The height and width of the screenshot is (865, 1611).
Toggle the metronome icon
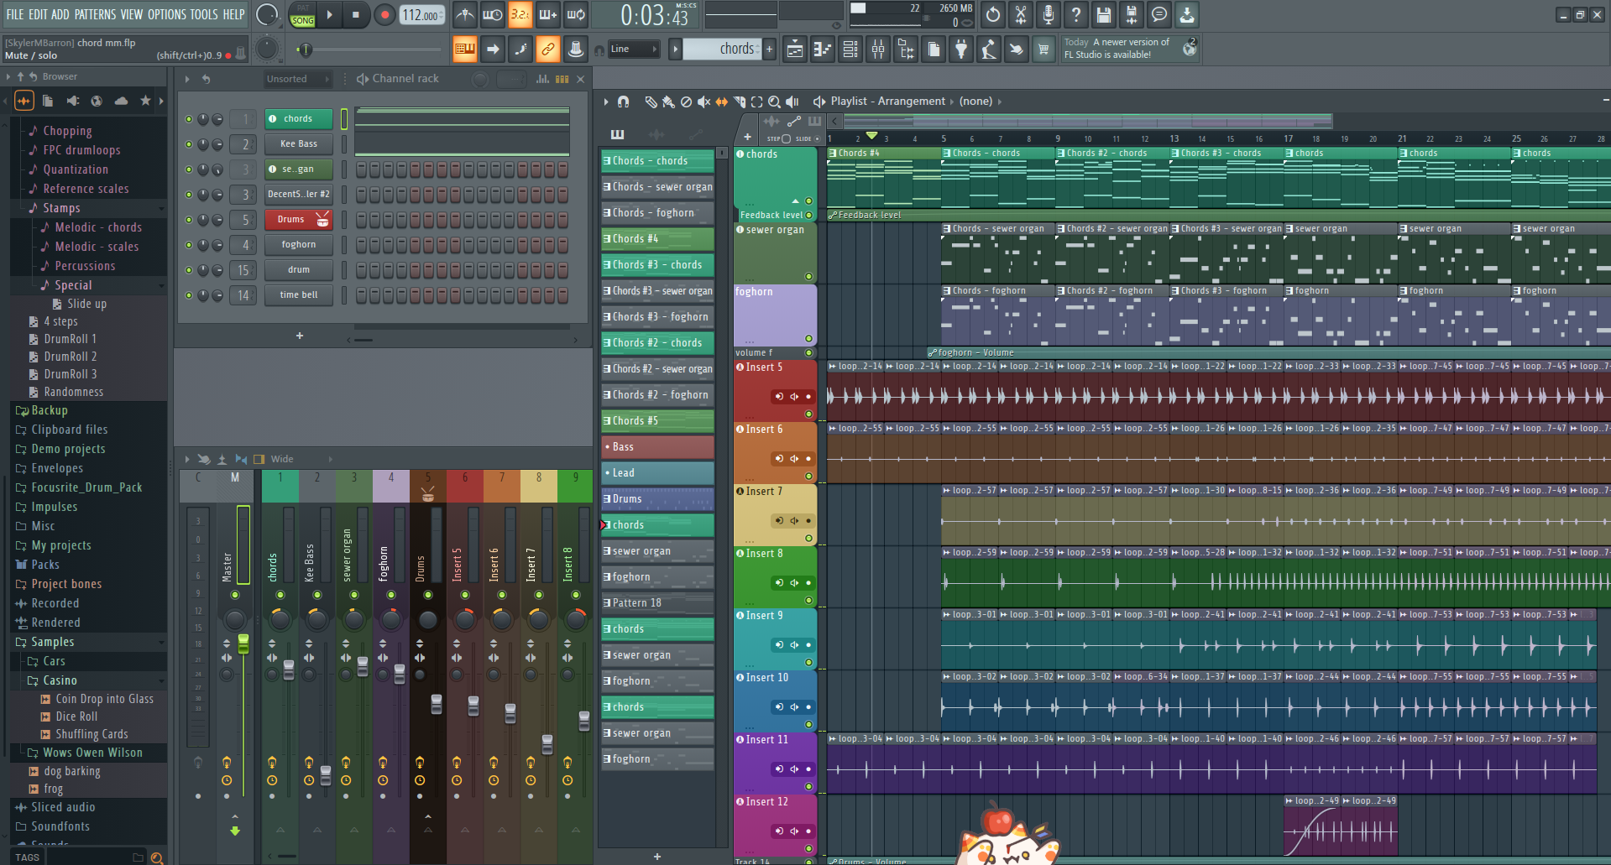pyautogui.click(x=464, y=14)
